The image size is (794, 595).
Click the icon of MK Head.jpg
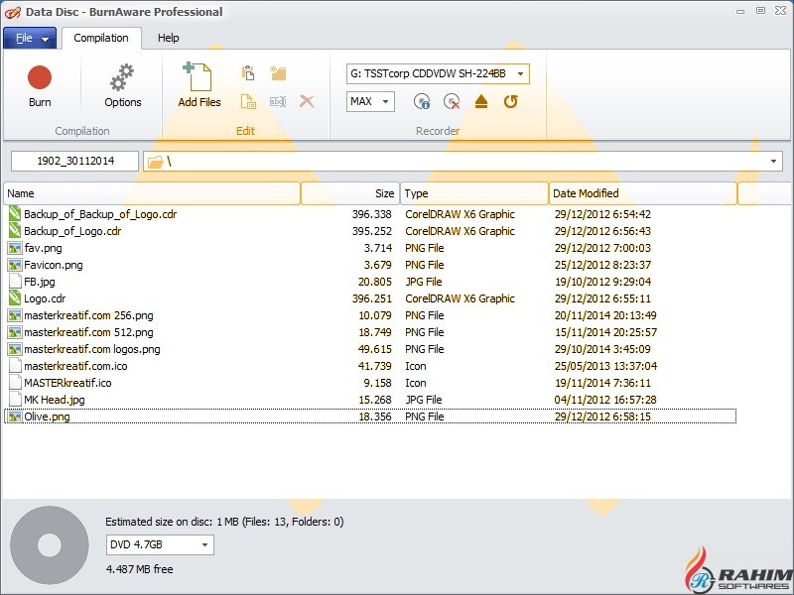click(15, 400)
